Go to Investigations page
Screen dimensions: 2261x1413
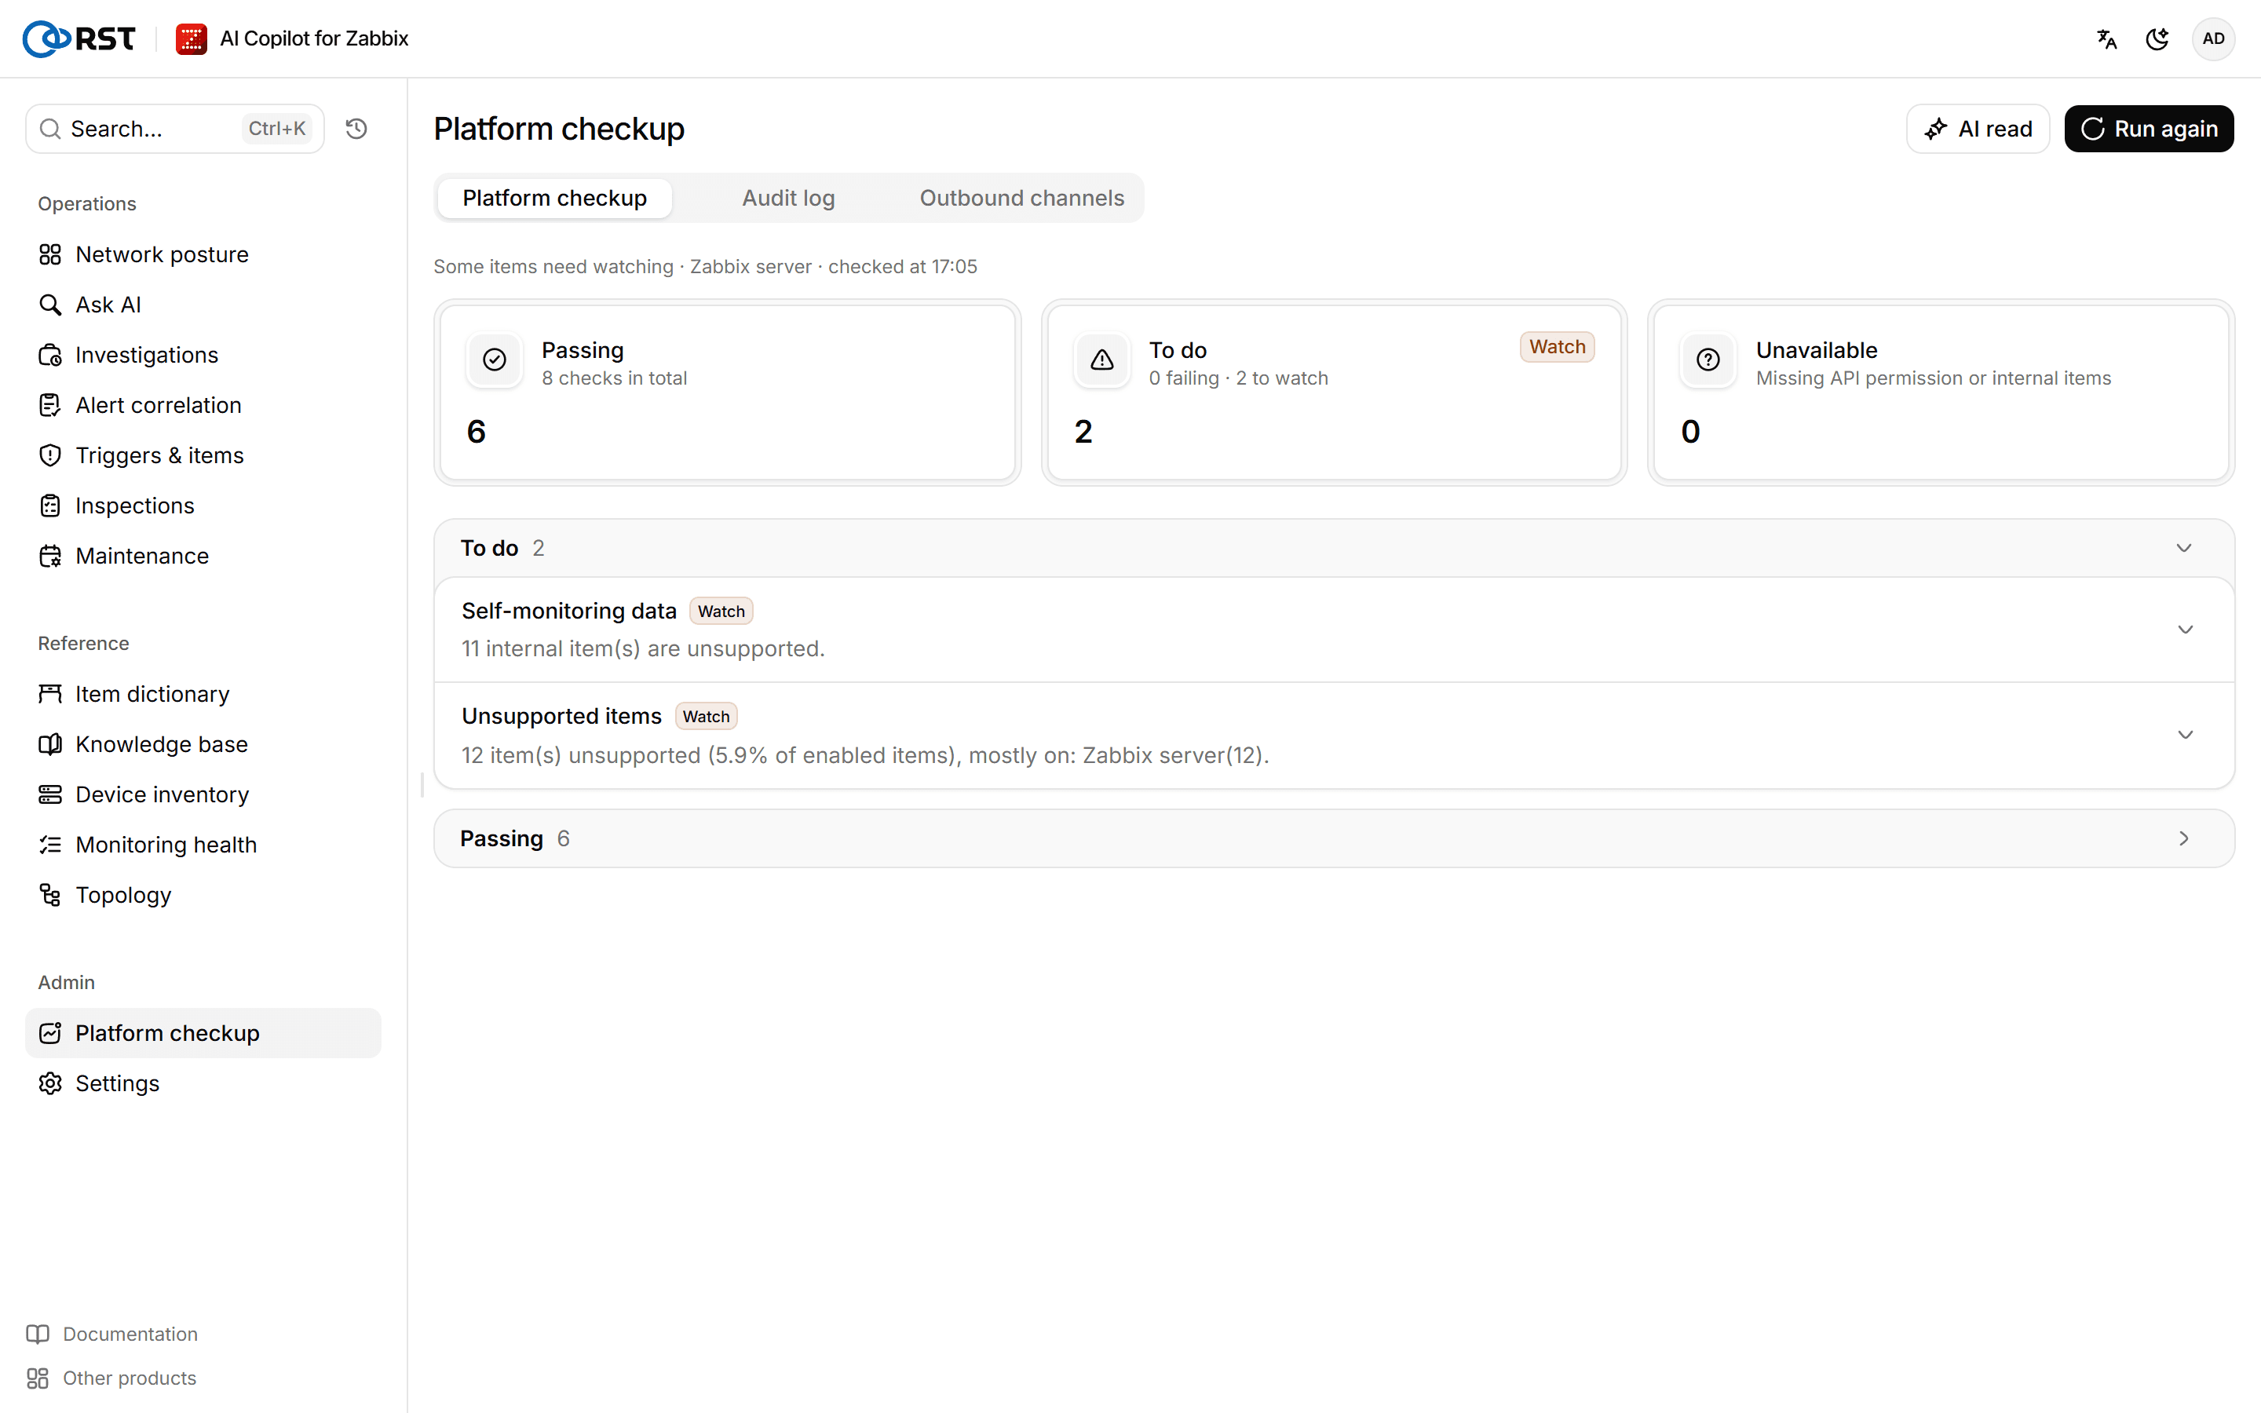[203, 355]
